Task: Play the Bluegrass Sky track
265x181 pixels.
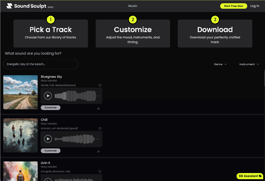Action: [48, 96]
